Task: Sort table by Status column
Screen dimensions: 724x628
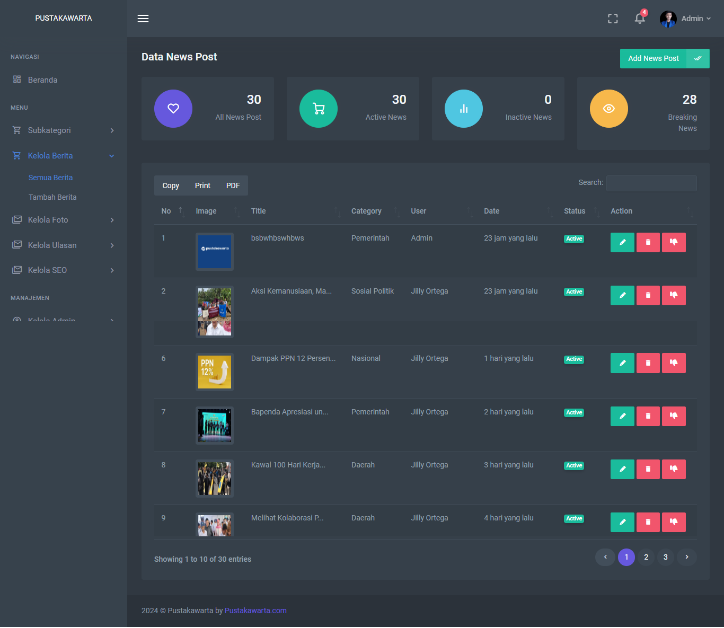Action: click(x=580, y=211)
